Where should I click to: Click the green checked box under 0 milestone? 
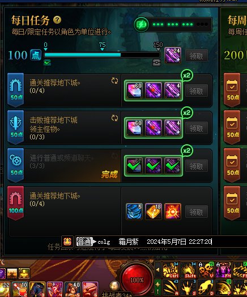[47, 62]
